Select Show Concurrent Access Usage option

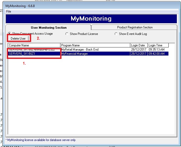point(10,34)
